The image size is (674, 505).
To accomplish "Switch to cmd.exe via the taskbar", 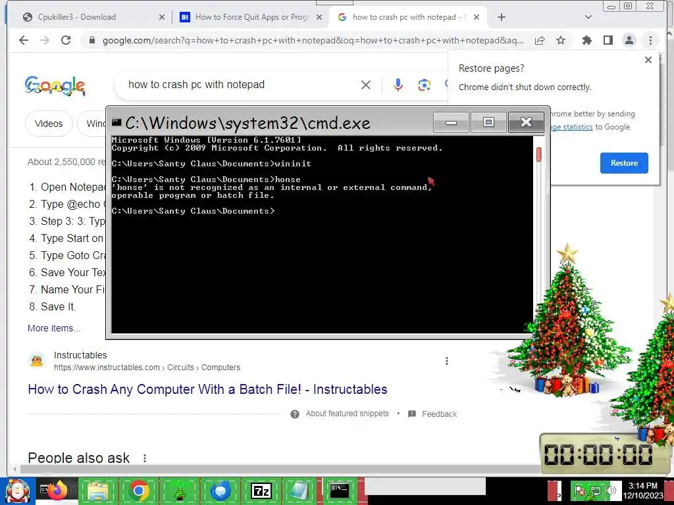I will (340, 490).
